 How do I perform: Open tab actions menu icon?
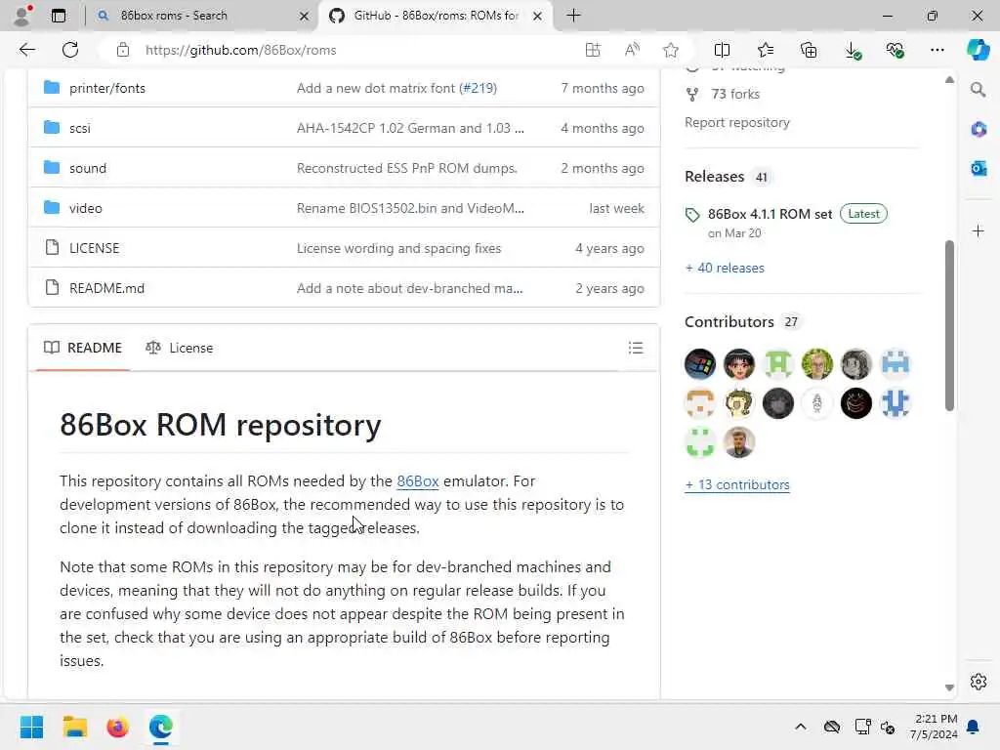click(x=58, y=16)
